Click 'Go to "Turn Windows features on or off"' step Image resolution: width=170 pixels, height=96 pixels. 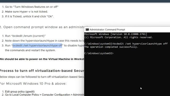pos(32,7)
